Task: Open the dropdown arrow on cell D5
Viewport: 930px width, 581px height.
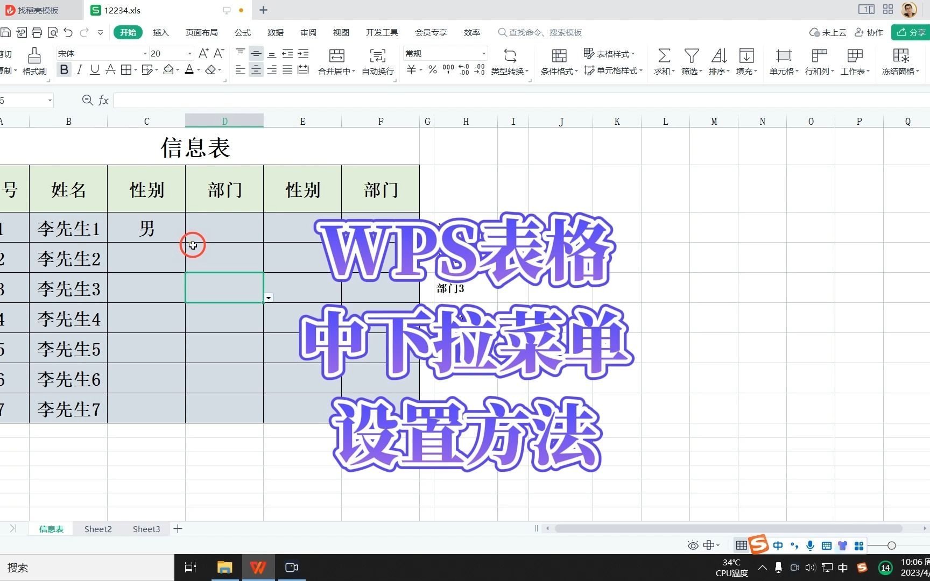Action: [269, 297]
